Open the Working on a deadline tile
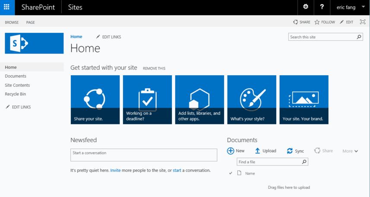370x197 pixels. click(x=147, y=100)
